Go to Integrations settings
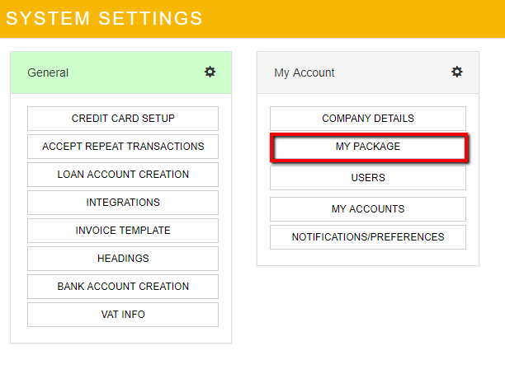This screenshot has width=505, height=369. [x=123, y=203]
